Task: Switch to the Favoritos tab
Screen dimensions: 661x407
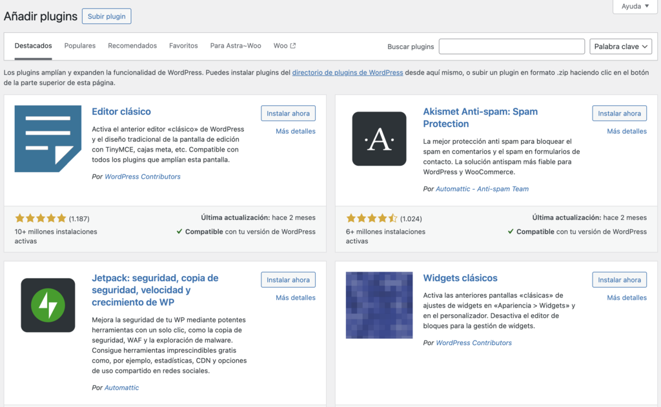Action: coord(183,46)
